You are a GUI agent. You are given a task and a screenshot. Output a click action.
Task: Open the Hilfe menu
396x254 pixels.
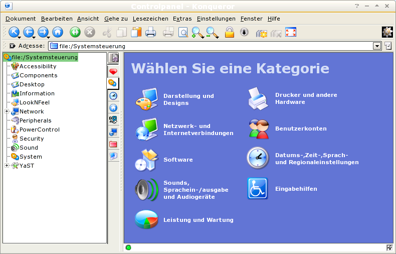(x=274, y=19)
